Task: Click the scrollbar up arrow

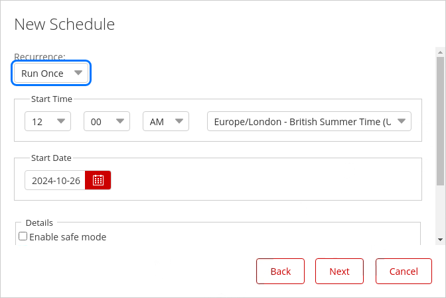Action: [x=440, y=51]
